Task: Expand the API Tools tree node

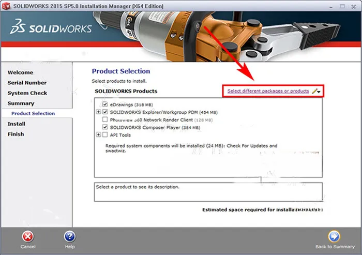Action: (98, 134)
